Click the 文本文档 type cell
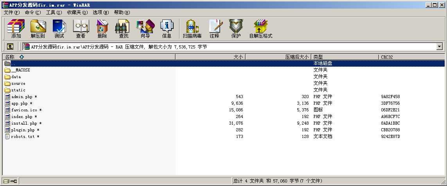 323,136
